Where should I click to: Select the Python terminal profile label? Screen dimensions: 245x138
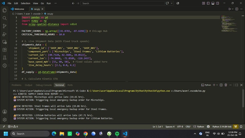pyautogui.click(x=206, y=85)
